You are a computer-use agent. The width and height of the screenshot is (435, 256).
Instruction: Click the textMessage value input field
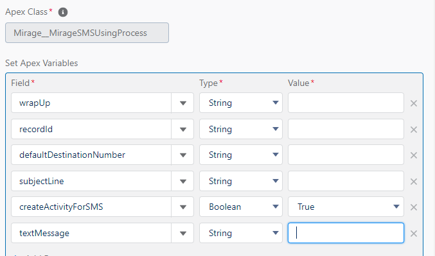346,233
